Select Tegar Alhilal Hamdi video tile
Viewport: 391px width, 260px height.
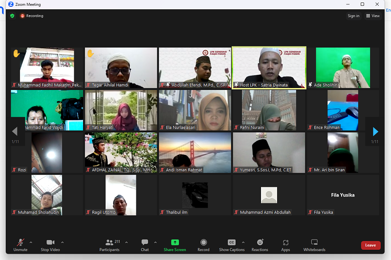point(121,67)
